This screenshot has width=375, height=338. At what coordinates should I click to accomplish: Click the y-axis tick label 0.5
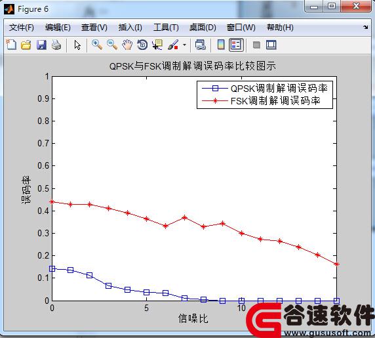[43, 188]
